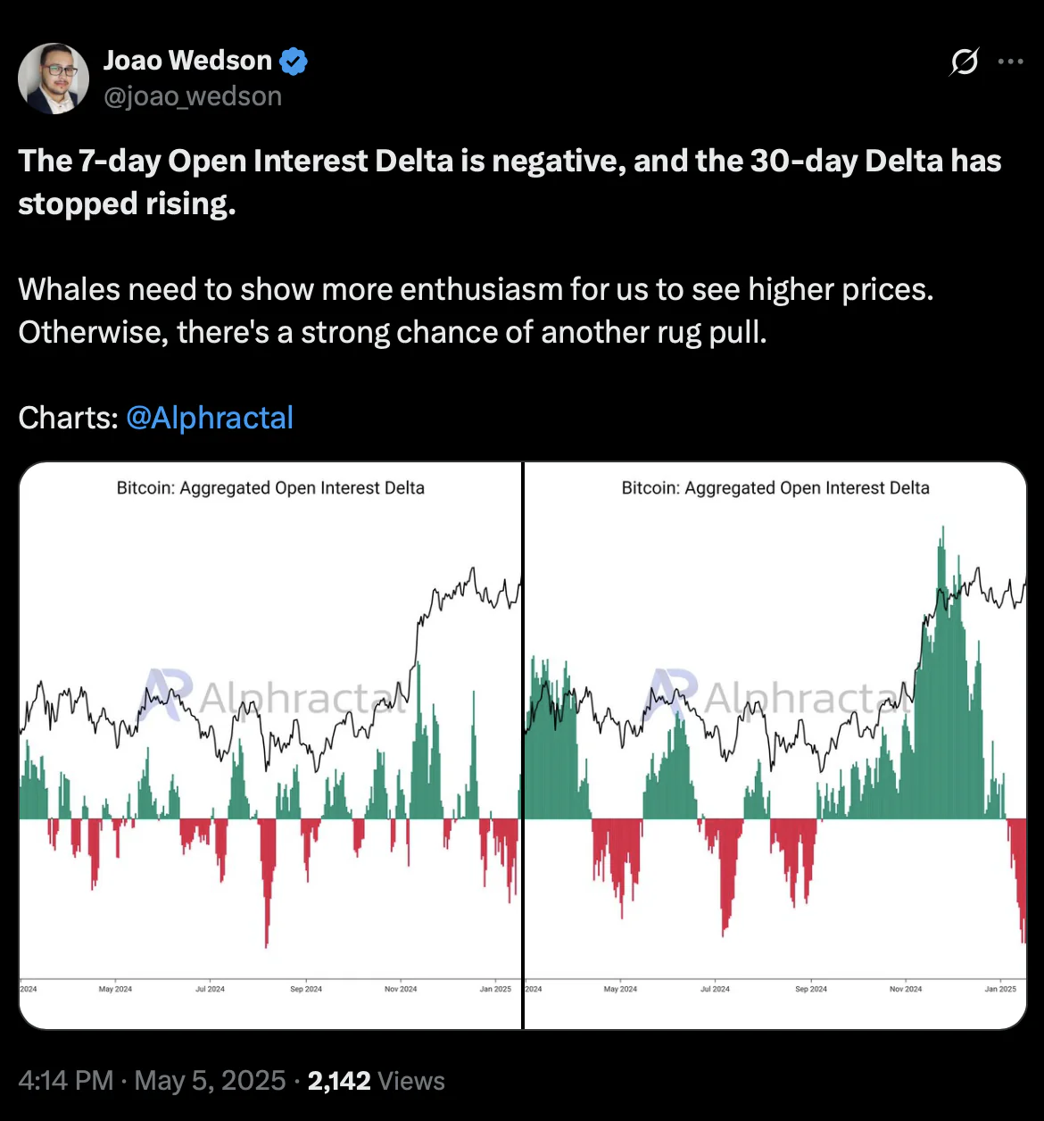Open Joao Wedson's profile avatar
The image size is (1044, 1121).
54,78
